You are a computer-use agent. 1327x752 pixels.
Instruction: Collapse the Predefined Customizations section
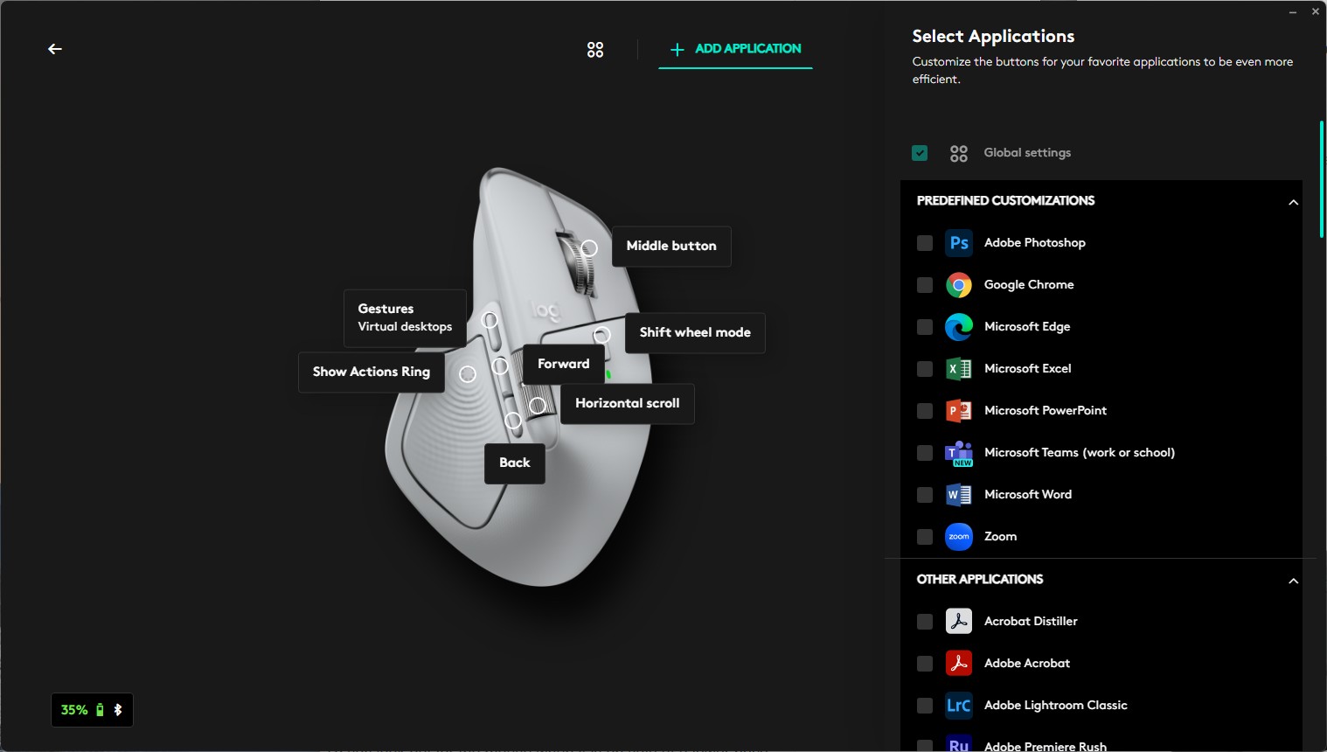point(1293,202)
